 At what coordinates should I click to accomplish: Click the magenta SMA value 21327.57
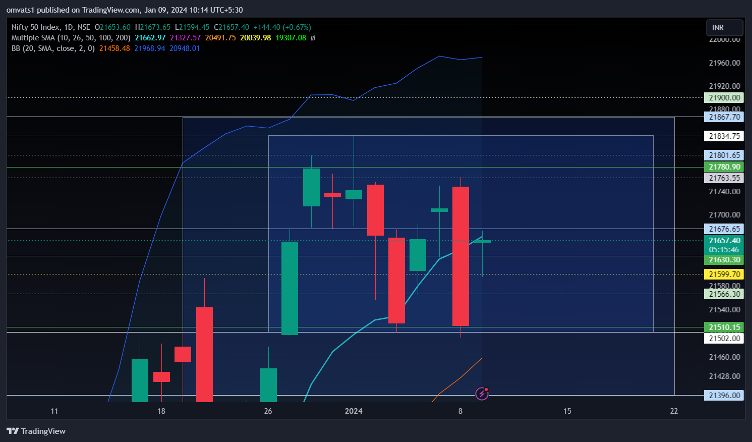point(185,38)
